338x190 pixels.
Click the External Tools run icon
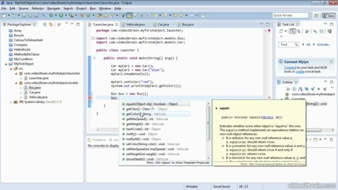tap(71, 15)
